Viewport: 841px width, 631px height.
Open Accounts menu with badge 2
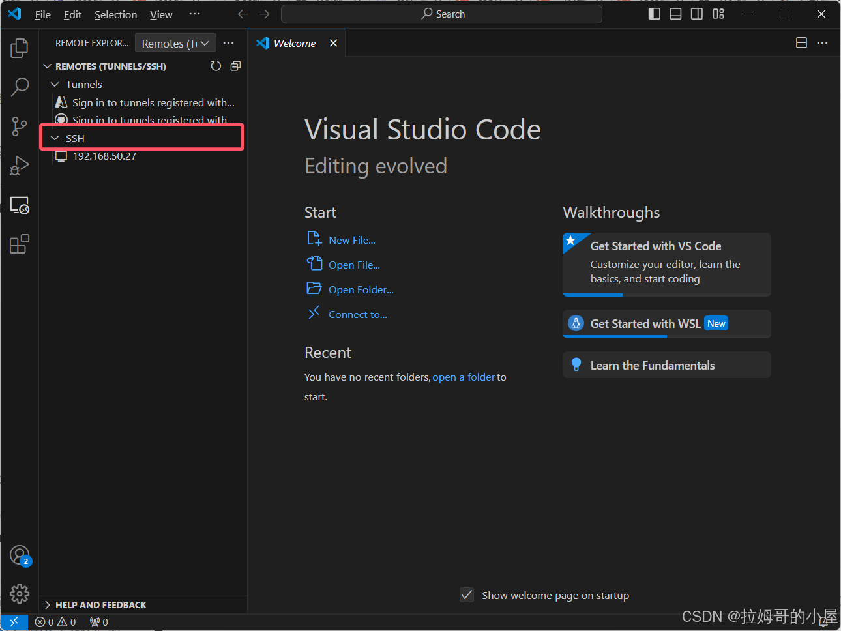tap(20, 555)
